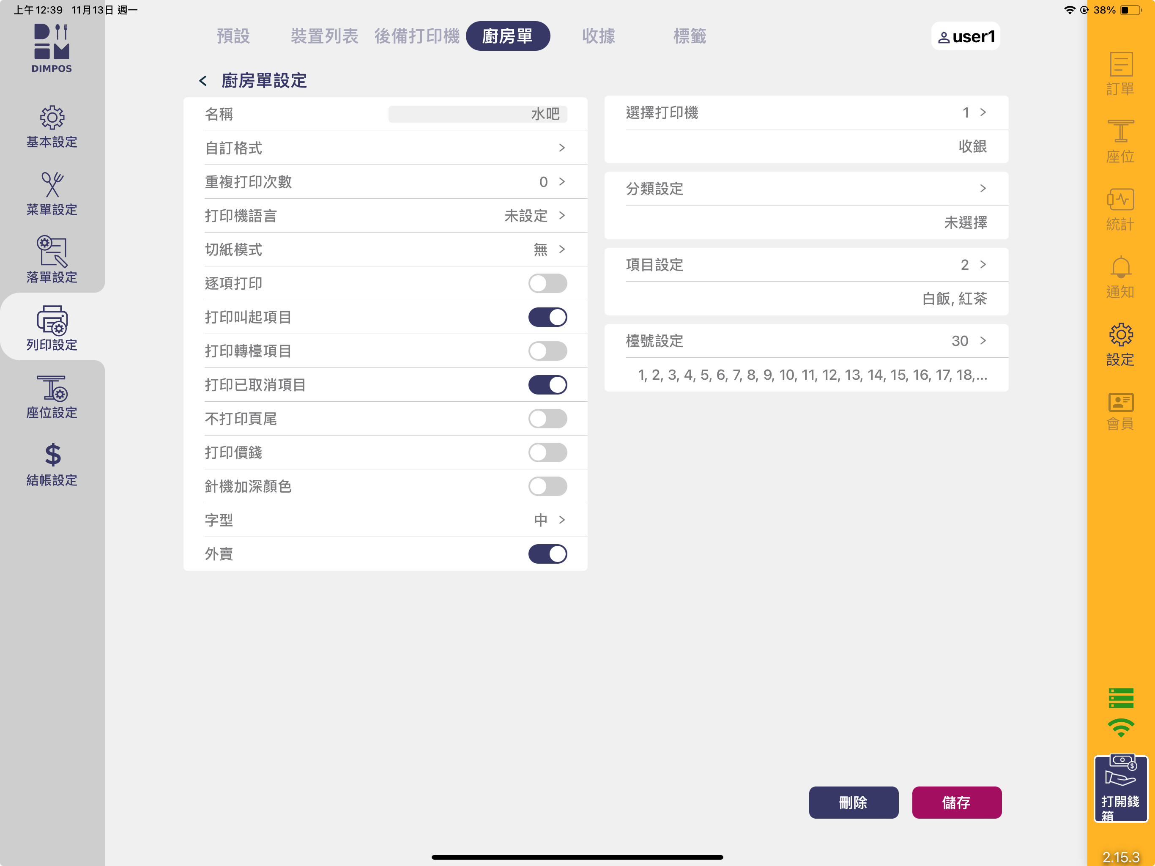Edit the 名稱 field showing 水吧
Viewport: 1155px width, 866px height.
click(x=477, y=114)
